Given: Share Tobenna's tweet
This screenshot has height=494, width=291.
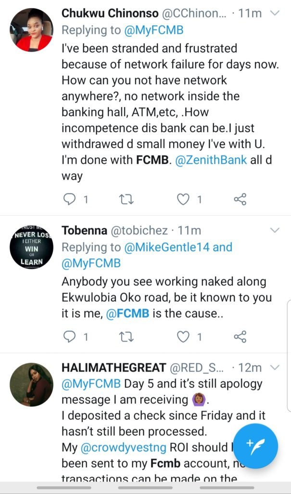Looking at the screenshot, I should 240,336.
